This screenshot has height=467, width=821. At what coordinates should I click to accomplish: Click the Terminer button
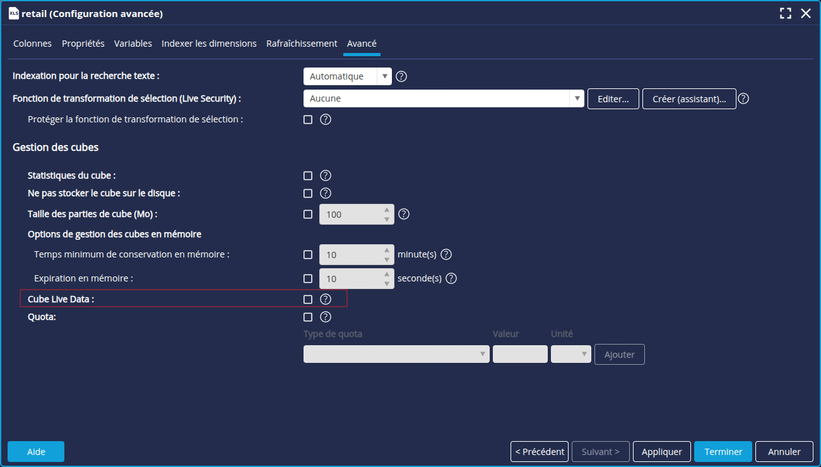[723, 452]
